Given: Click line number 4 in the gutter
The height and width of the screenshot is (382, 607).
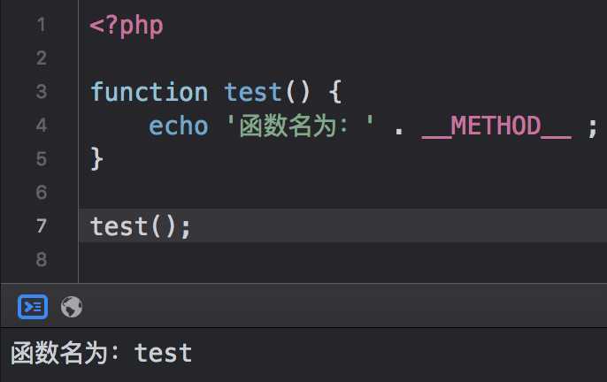Looking at the screenshot, I should click(42, 126).
